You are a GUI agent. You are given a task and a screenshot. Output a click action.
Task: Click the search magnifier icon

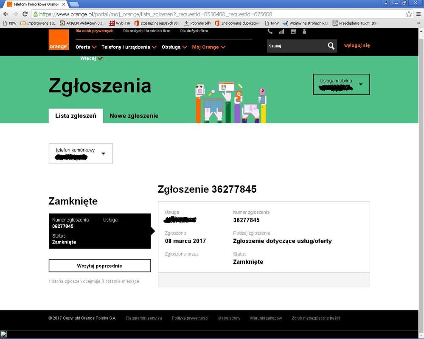pos(331,46)
